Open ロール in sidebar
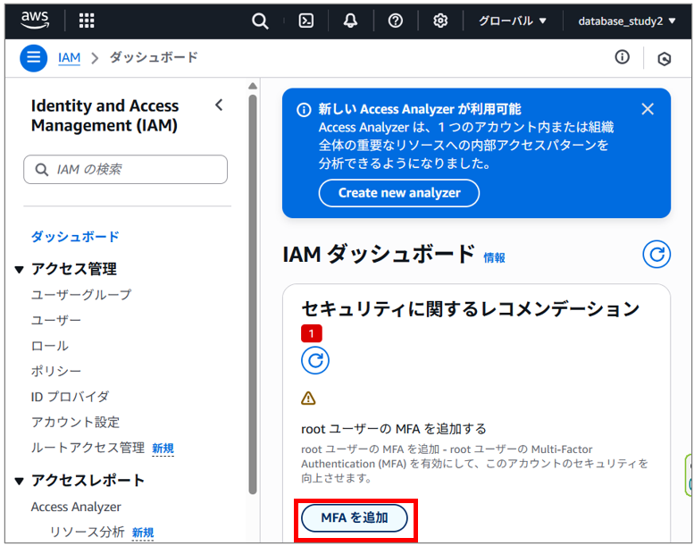Image resolution: width=694 pixels, height=546 pixels. [x=50, y=346]
